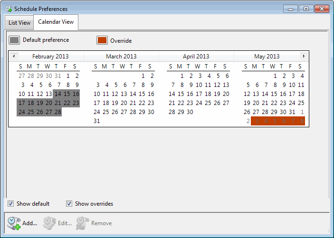The width and height of the screenshot is (334, 238).
Task: Uncheck the Show overrides checkbox
Action: [69, 204]
